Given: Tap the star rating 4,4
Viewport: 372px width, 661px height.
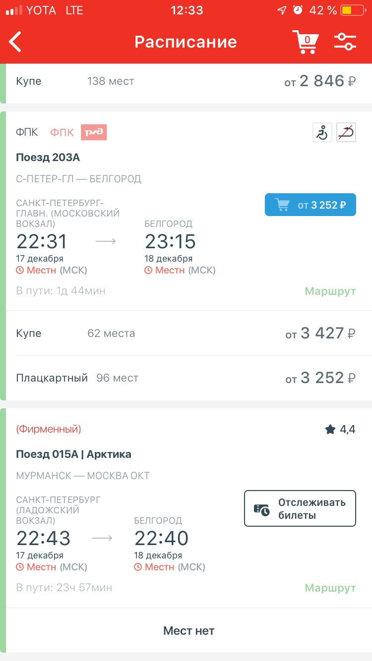Looking at the screenshot, I should click(x=340, y=430).
